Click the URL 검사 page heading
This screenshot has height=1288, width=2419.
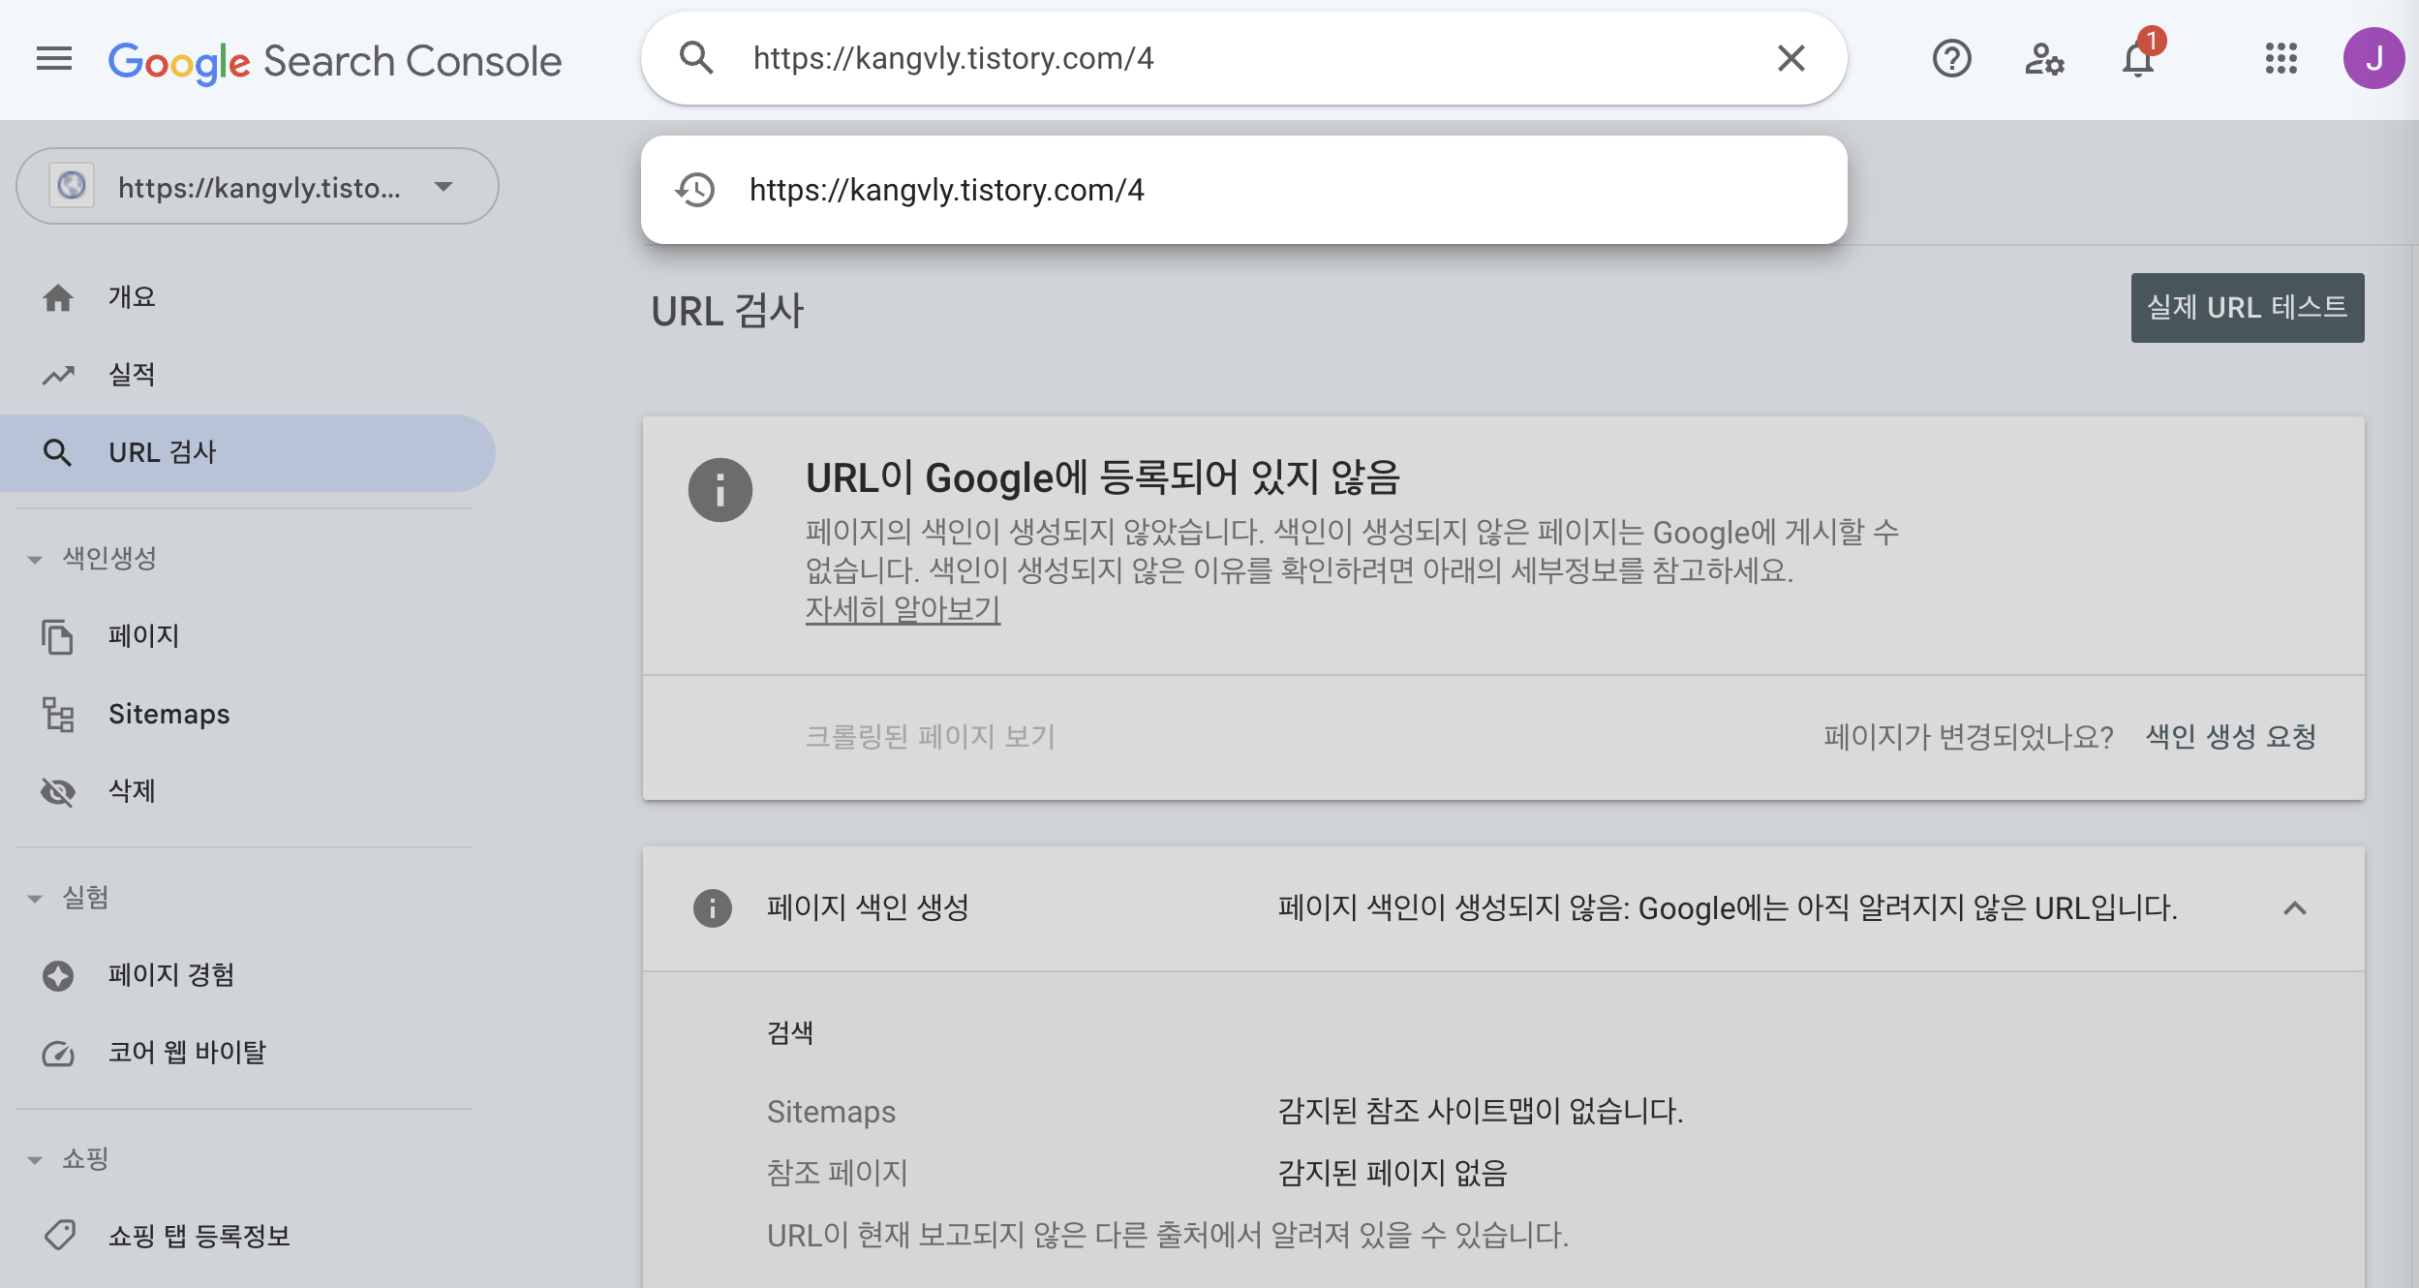coord(727,311)
